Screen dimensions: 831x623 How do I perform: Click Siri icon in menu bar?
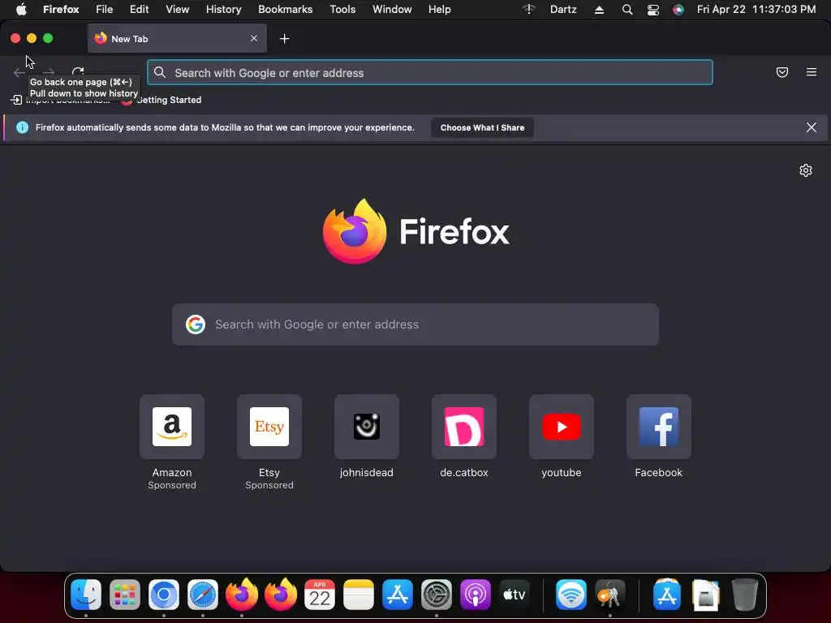point(678,10)
